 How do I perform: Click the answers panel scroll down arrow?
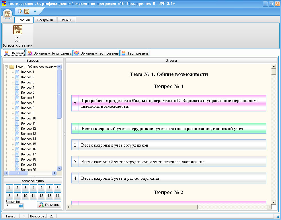pyautogui.click(x=274, y=202)
